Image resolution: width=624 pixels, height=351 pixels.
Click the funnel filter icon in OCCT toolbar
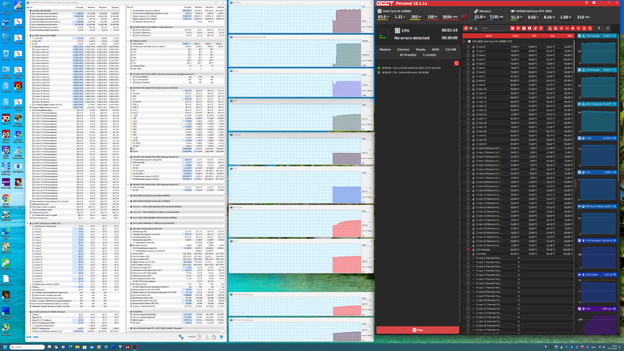[x=599, y=28]
